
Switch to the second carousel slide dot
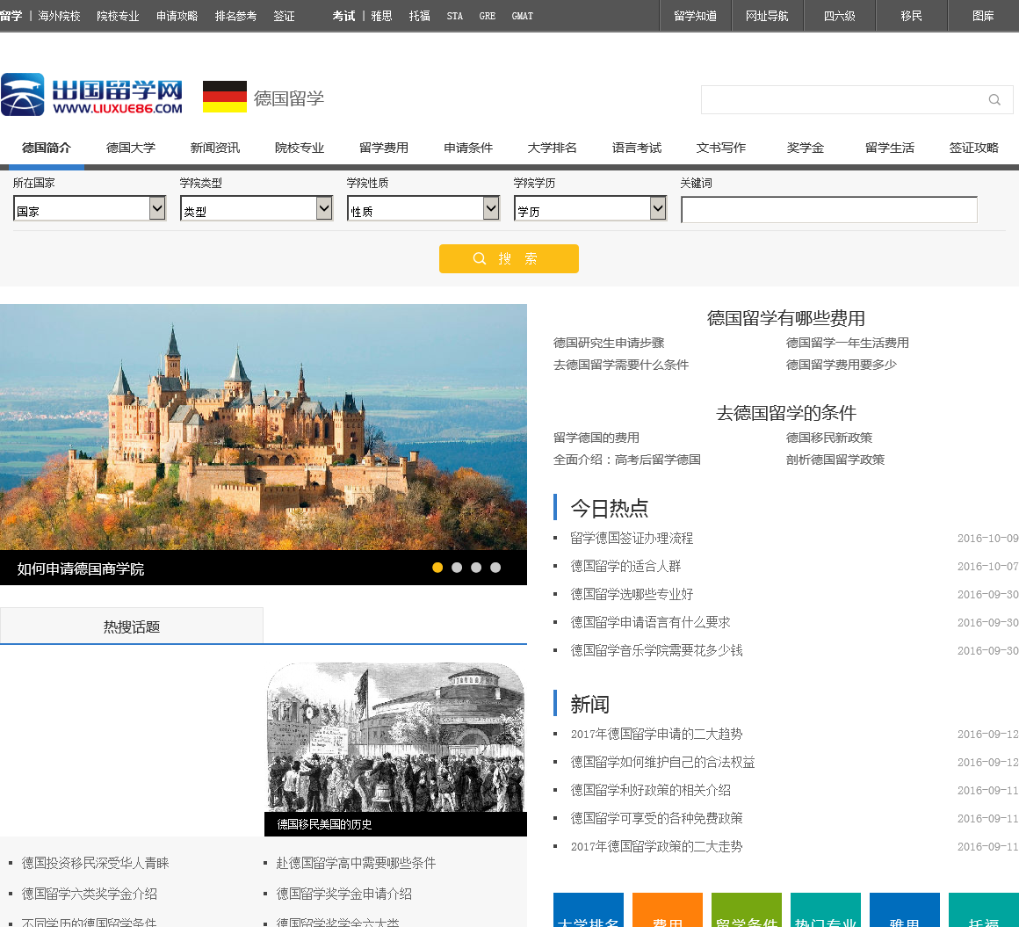(457, 568)
